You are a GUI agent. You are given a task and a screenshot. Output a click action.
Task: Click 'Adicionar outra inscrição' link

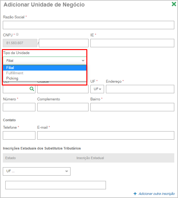click(157, 194)
